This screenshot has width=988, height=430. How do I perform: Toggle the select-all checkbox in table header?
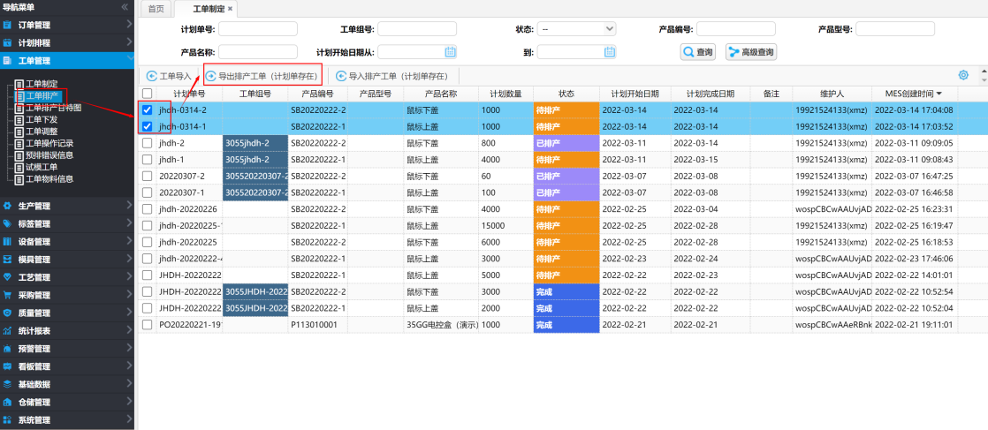[x=148, y=94]
